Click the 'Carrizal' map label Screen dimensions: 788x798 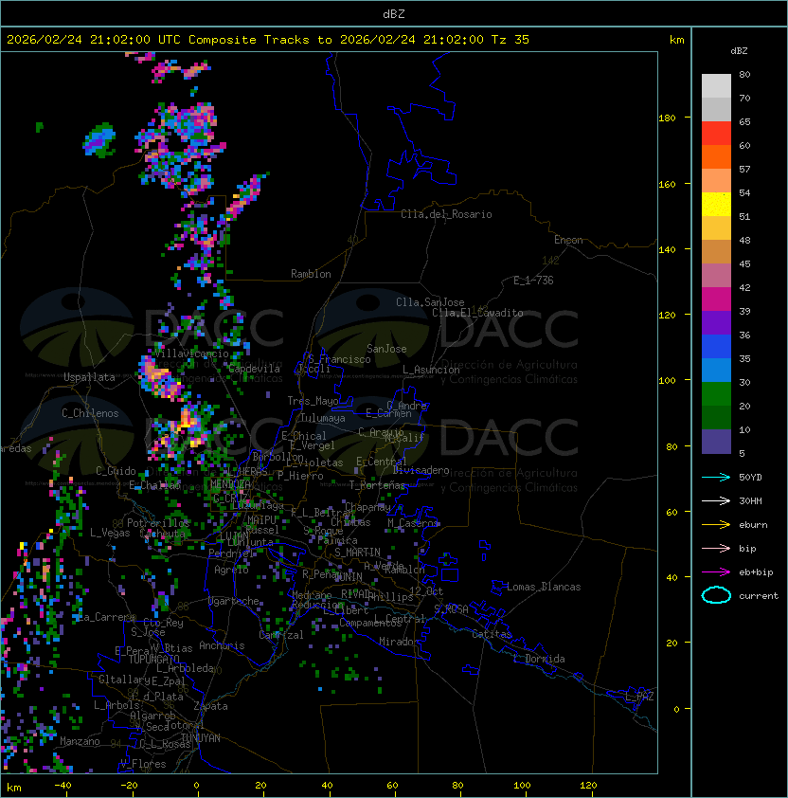pos(281,635)
